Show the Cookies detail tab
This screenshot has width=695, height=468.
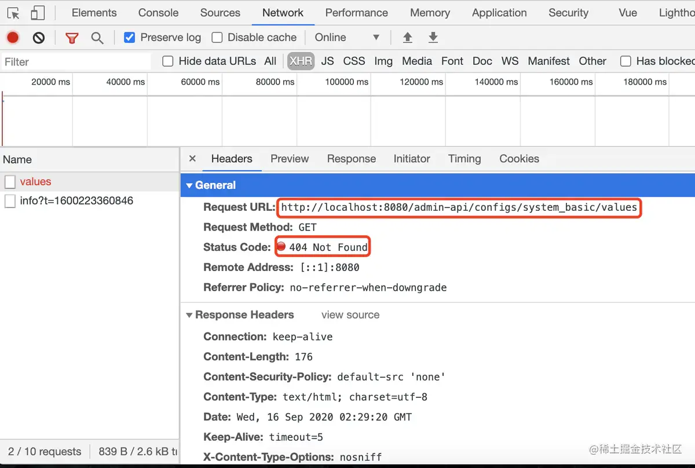[520, 159]
